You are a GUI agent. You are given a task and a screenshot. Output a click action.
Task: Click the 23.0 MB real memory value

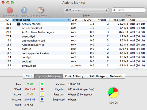123,24
